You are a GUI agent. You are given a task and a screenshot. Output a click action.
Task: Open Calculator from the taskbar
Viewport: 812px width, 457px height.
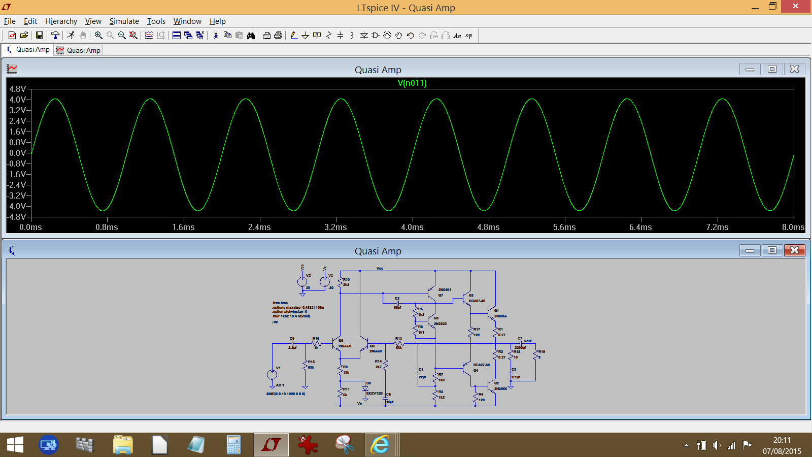pyautogui.click(x=233, y=445)
